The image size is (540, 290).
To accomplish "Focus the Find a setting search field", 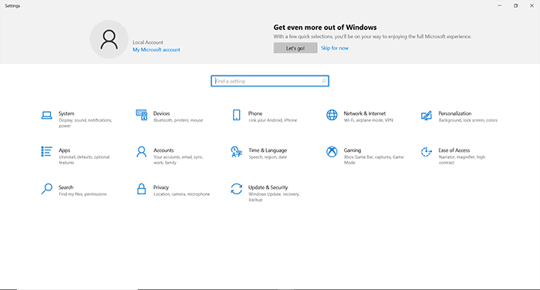I will (270, 81).
